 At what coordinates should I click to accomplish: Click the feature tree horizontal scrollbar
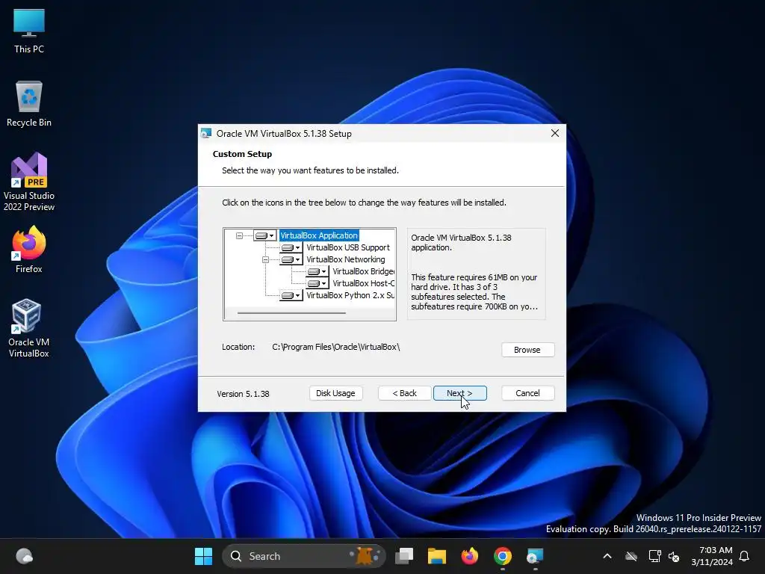(x=292, y=313)
